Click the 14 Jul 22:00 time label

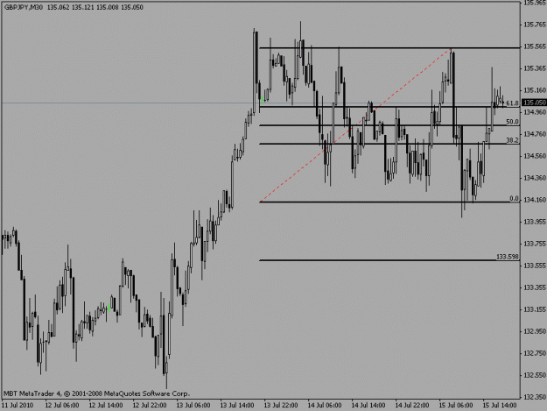point(412,405)
